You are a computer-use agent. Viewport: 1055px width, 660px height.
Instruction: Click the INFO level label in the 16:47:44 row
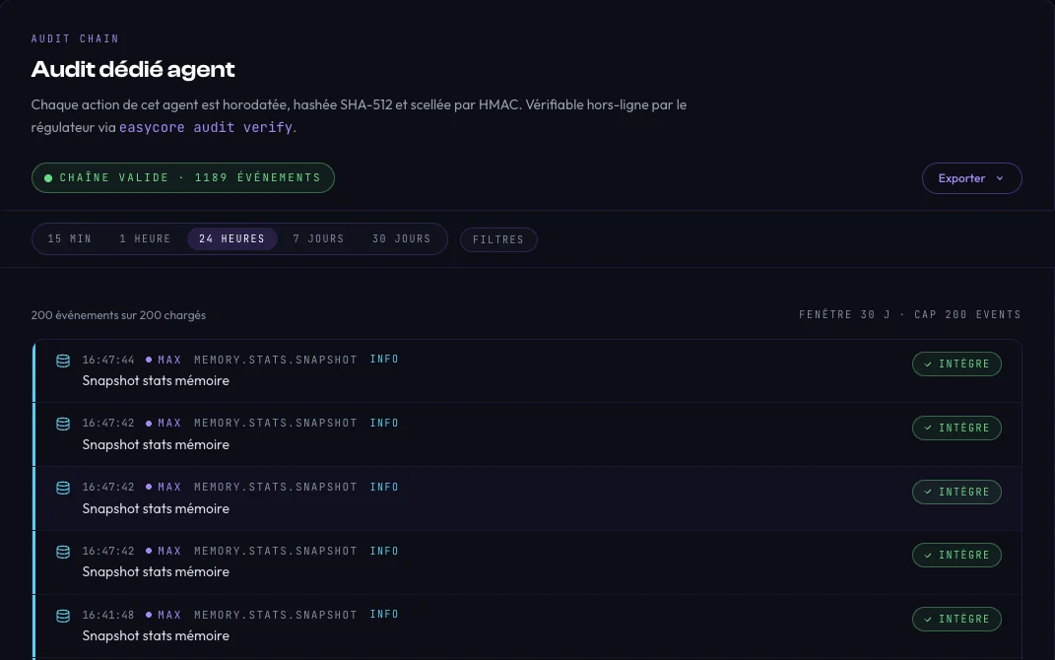pos(384,360)
